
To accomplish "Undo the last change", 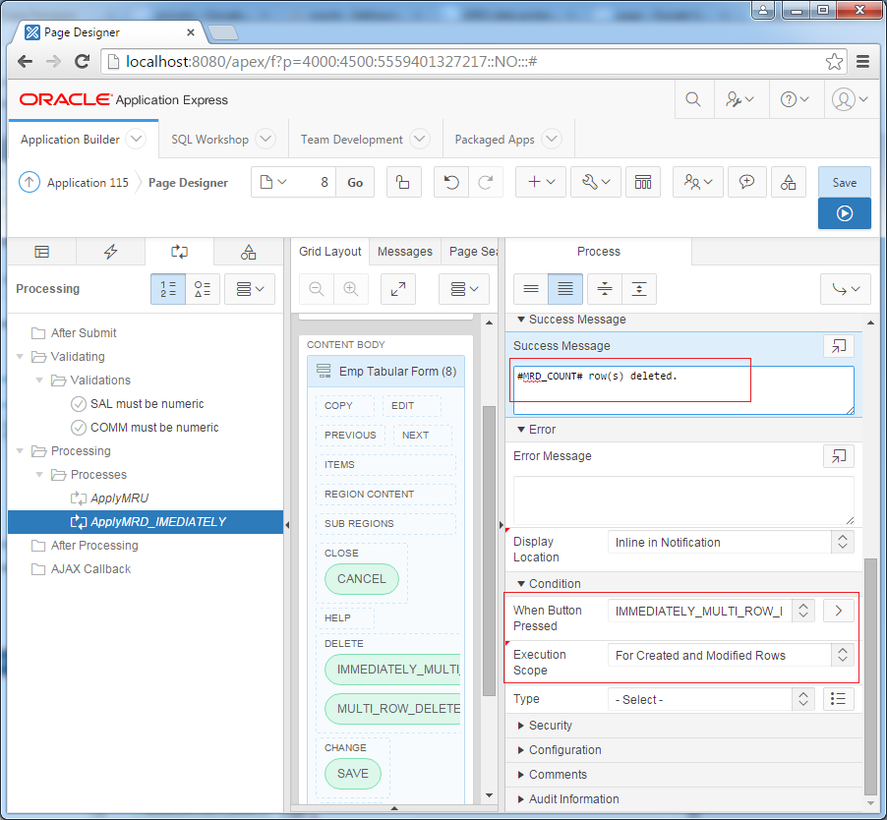I will point(450,182).
